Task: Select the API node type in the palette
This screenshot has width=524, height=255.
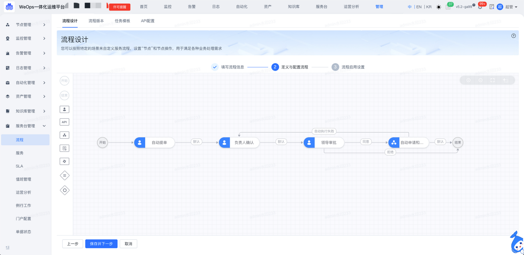Action: [x=64, y=122]
